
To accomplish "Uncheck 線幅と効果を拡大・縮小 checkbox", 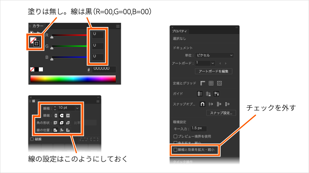I will coord(175,150).
